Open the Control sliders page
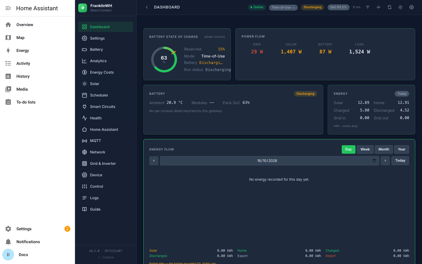This screenshot has width=422, height=264. click(105, 187)
